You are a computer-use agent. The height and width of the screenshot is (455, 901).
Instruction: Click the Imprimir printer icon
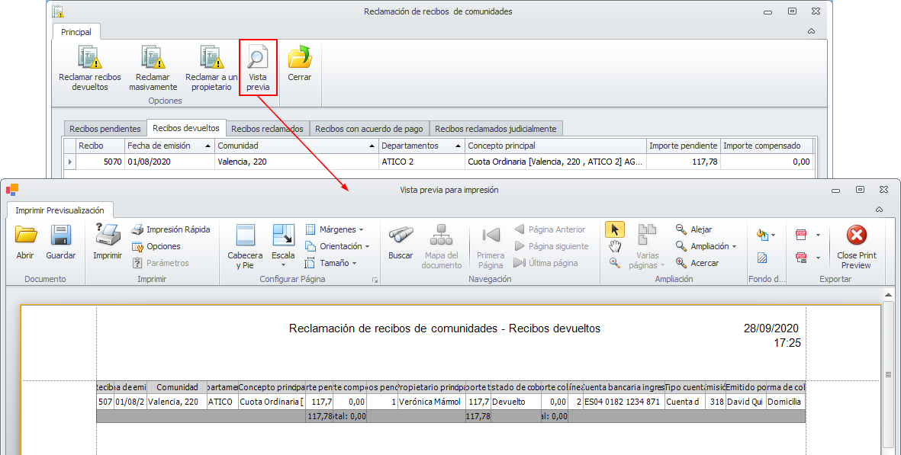[x=108, y=235]
